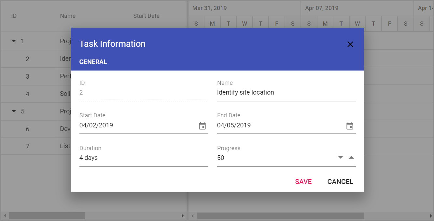Decrease the Progress value with down arrow
The height and width of the screenshot is (221, 434).
341,158
